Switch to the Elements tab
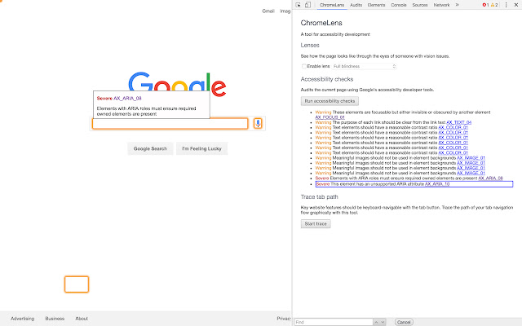 pyautogui.click(x=376, y=5)
